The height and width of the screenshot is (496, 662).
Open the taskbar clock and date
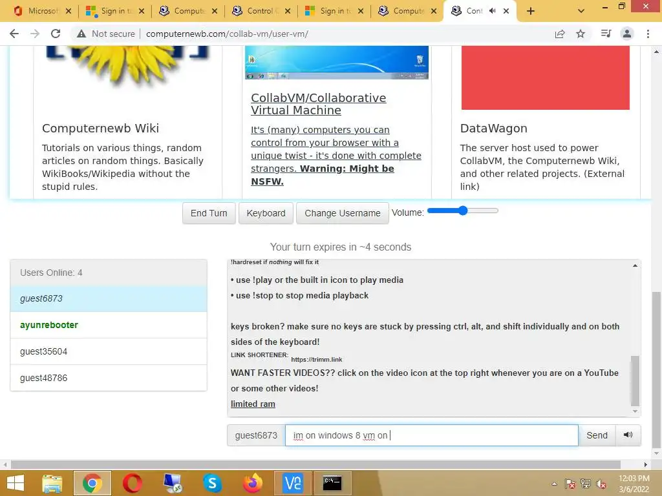pyautogui.click(x=634, y=484)
